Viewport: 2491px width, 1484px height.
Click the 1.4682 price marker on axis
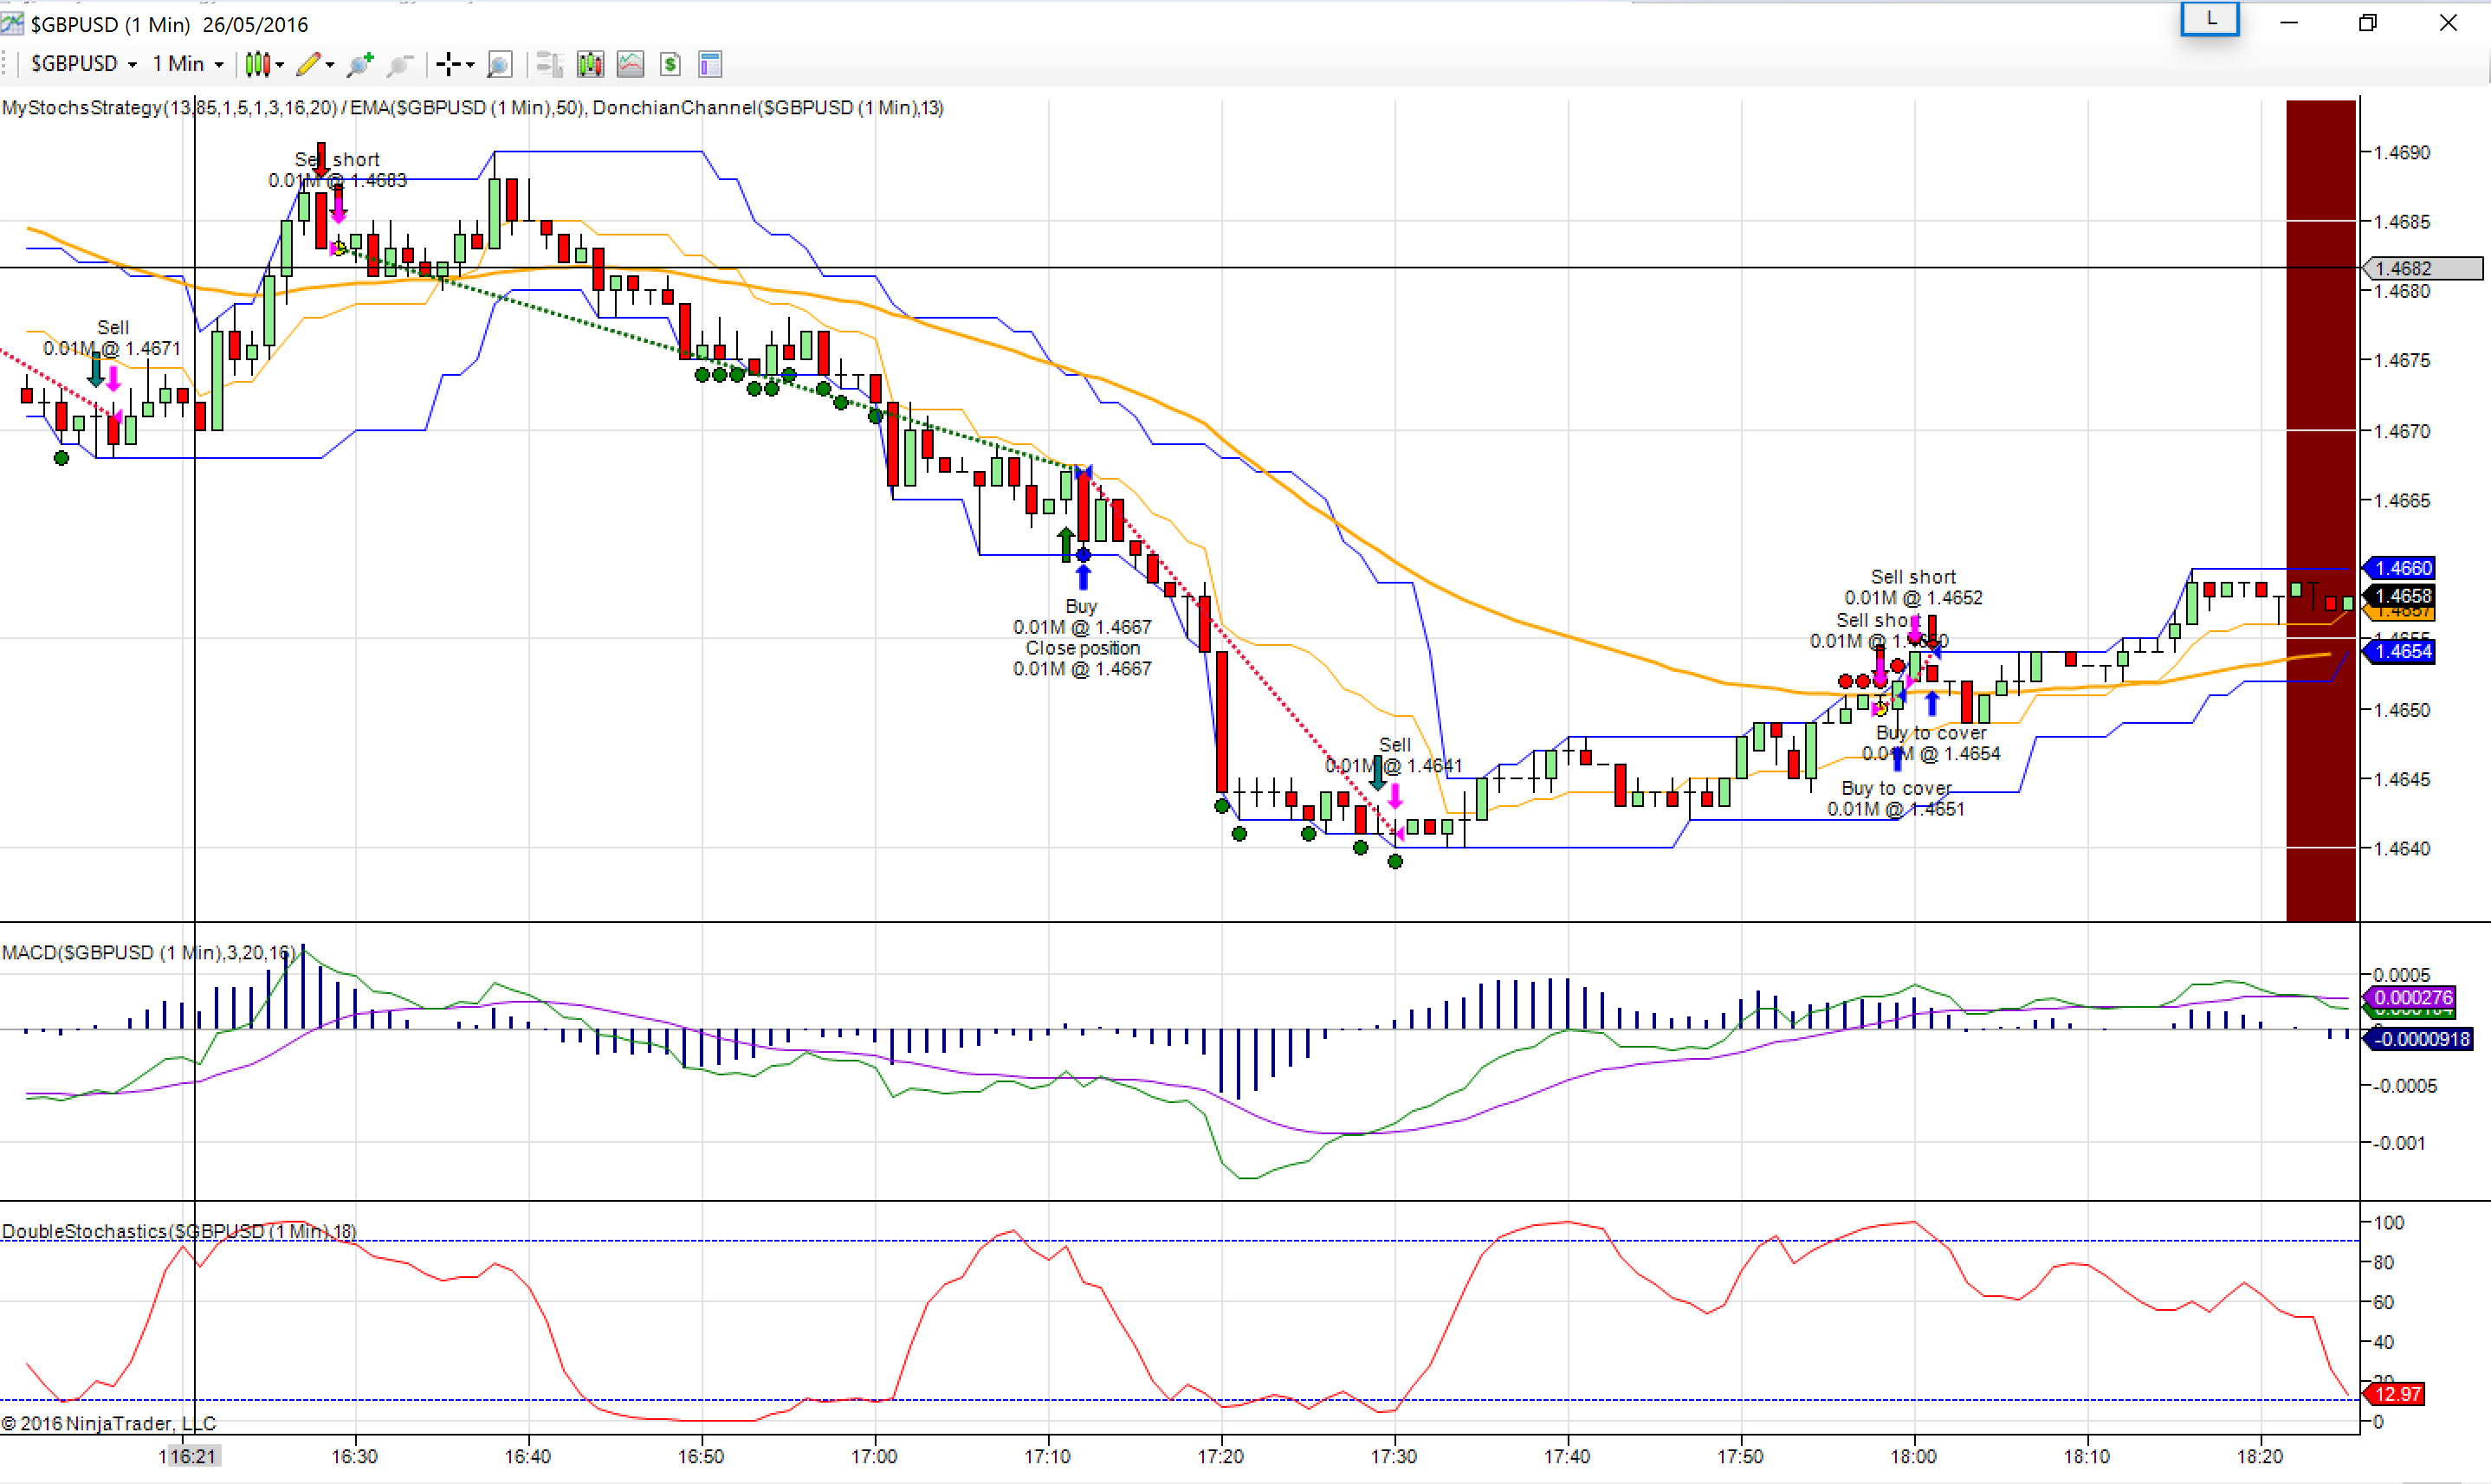pos(2423,268)
